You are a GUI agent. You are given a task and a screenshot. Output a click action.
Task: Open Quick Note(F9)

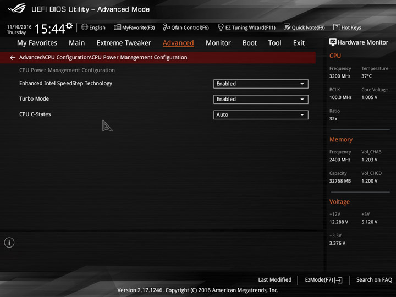(x=304, y=28)
